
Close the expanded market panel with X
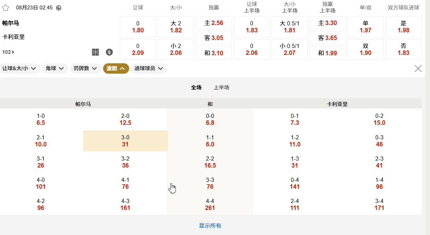[x=418, y=68]
